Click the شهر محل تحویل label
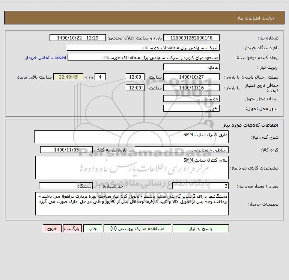 (262, 109)
